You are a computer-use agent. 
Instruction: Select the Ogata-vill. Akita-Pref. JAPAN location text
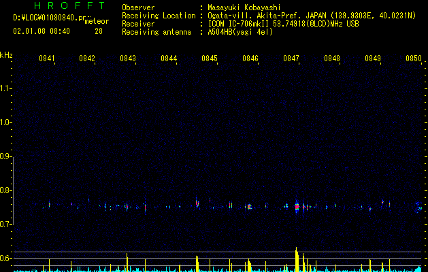pyautogui.click(x=312, y=16)
